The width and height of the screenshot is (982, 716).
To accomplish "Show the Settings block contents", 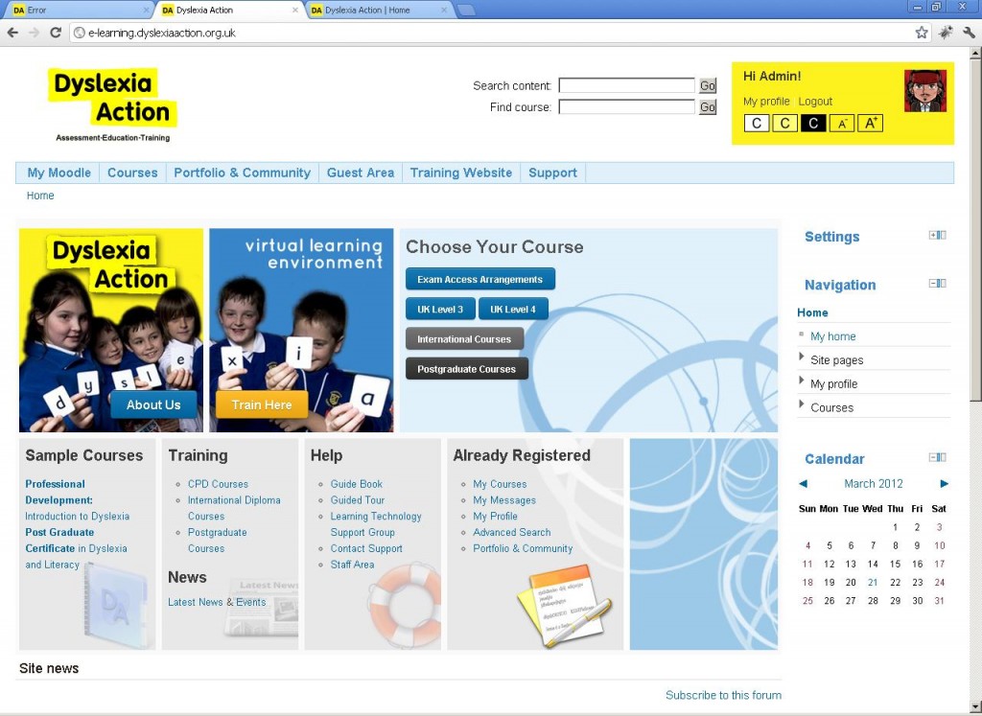I will click(x=933, y=236).
